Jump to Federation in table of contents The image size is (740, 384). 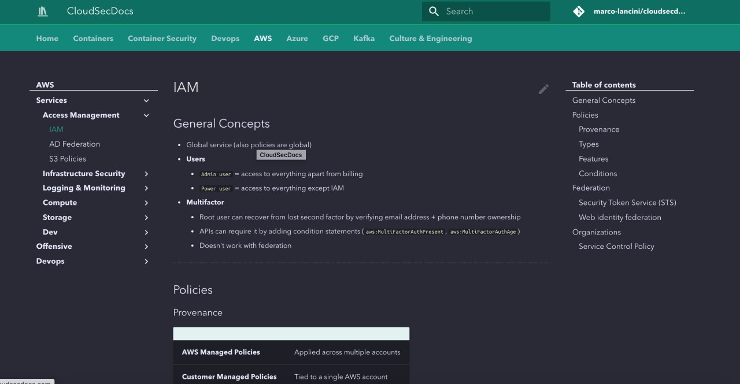(x=591, y=188)
